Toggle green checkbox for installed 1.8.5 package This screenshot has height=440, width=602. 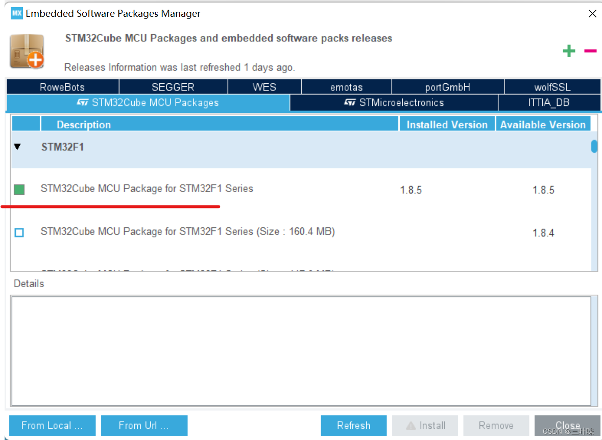click(19, 190)
